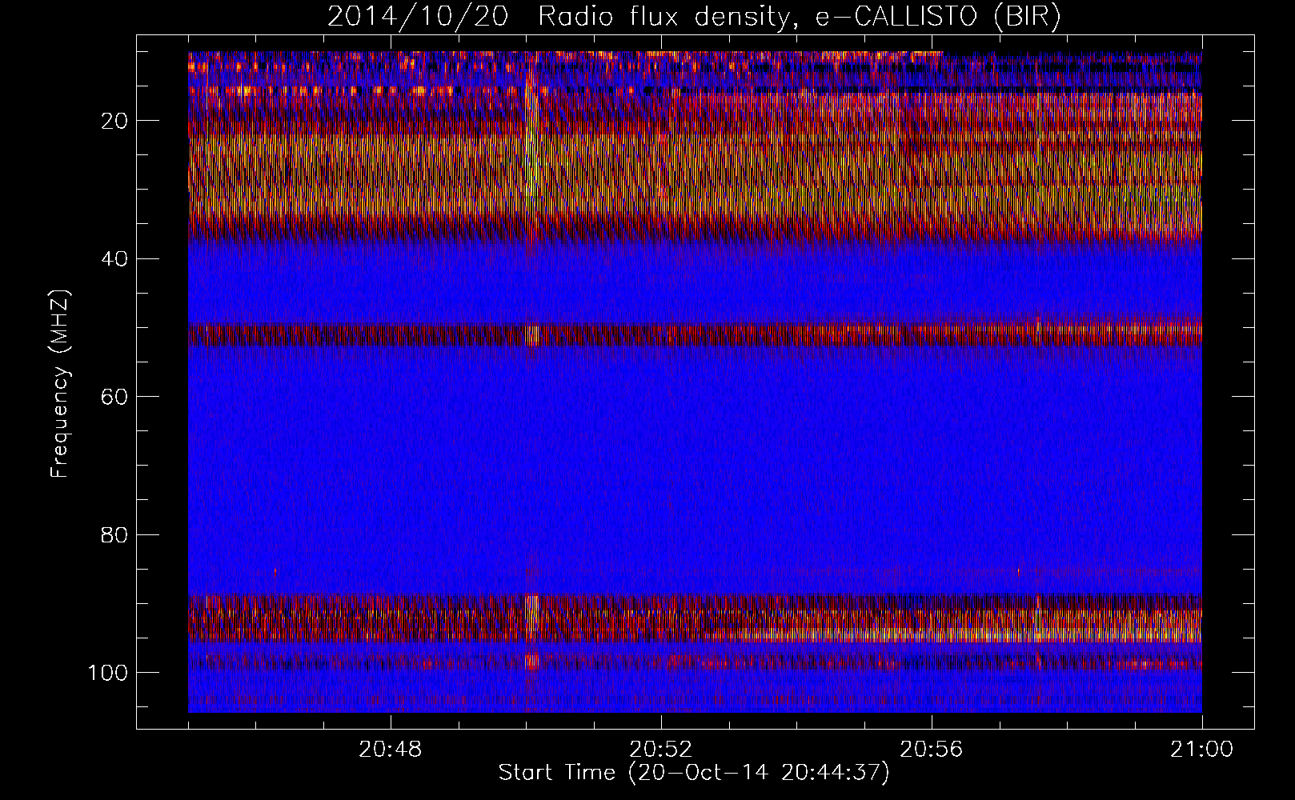
Task: Click the 80 MHz frequency tick label
Action: coord(114,534)
